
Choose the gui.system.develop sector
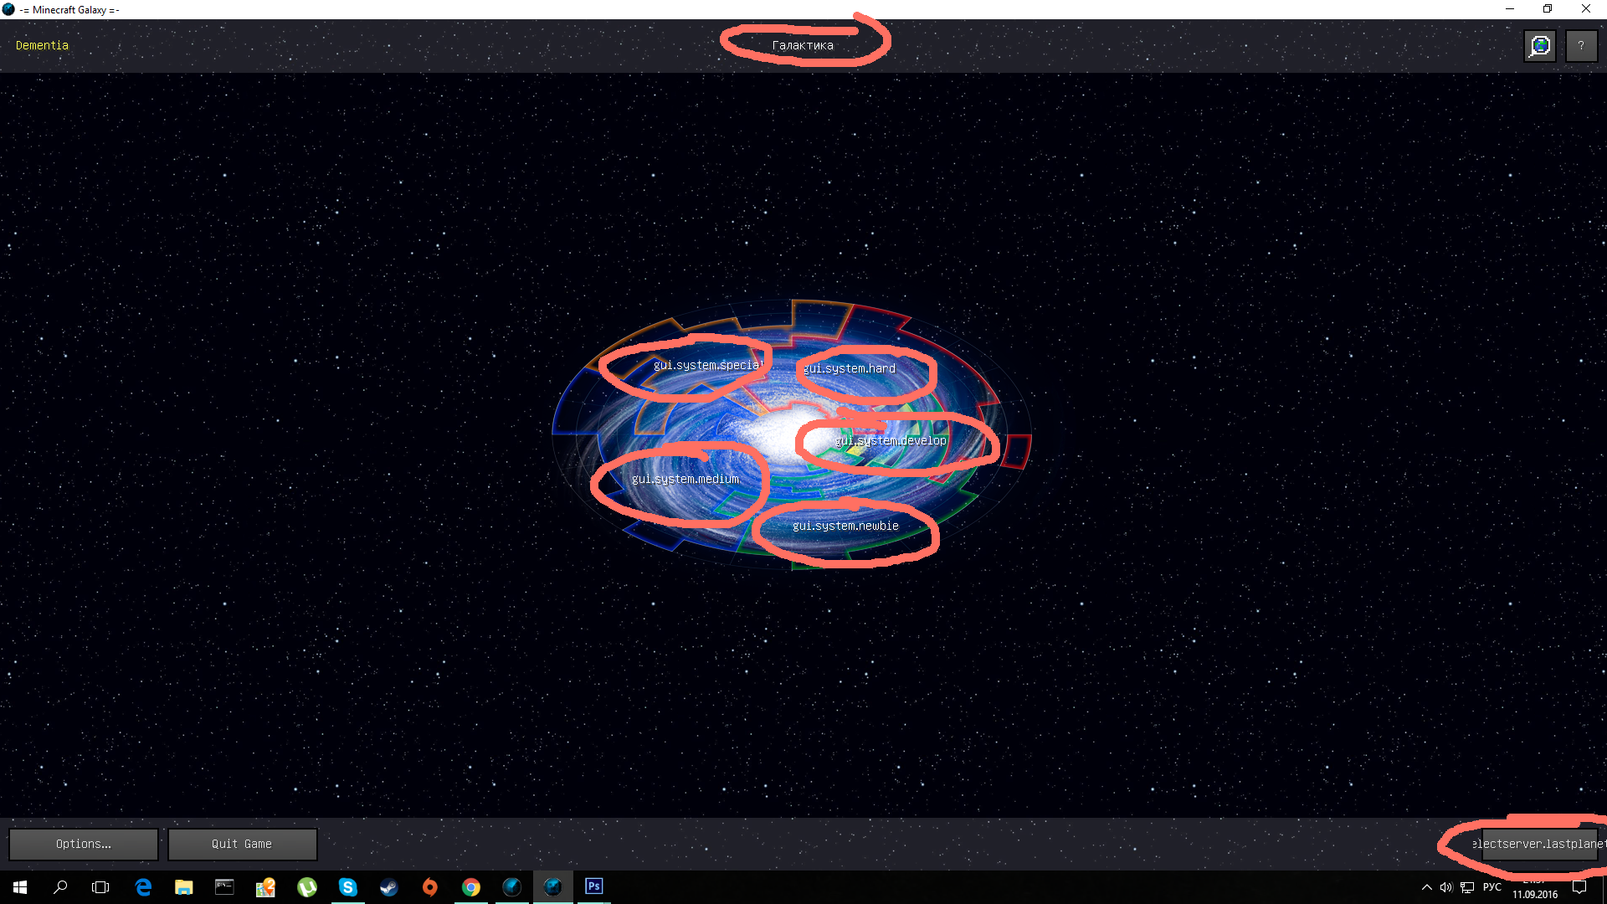coord(891,441)
